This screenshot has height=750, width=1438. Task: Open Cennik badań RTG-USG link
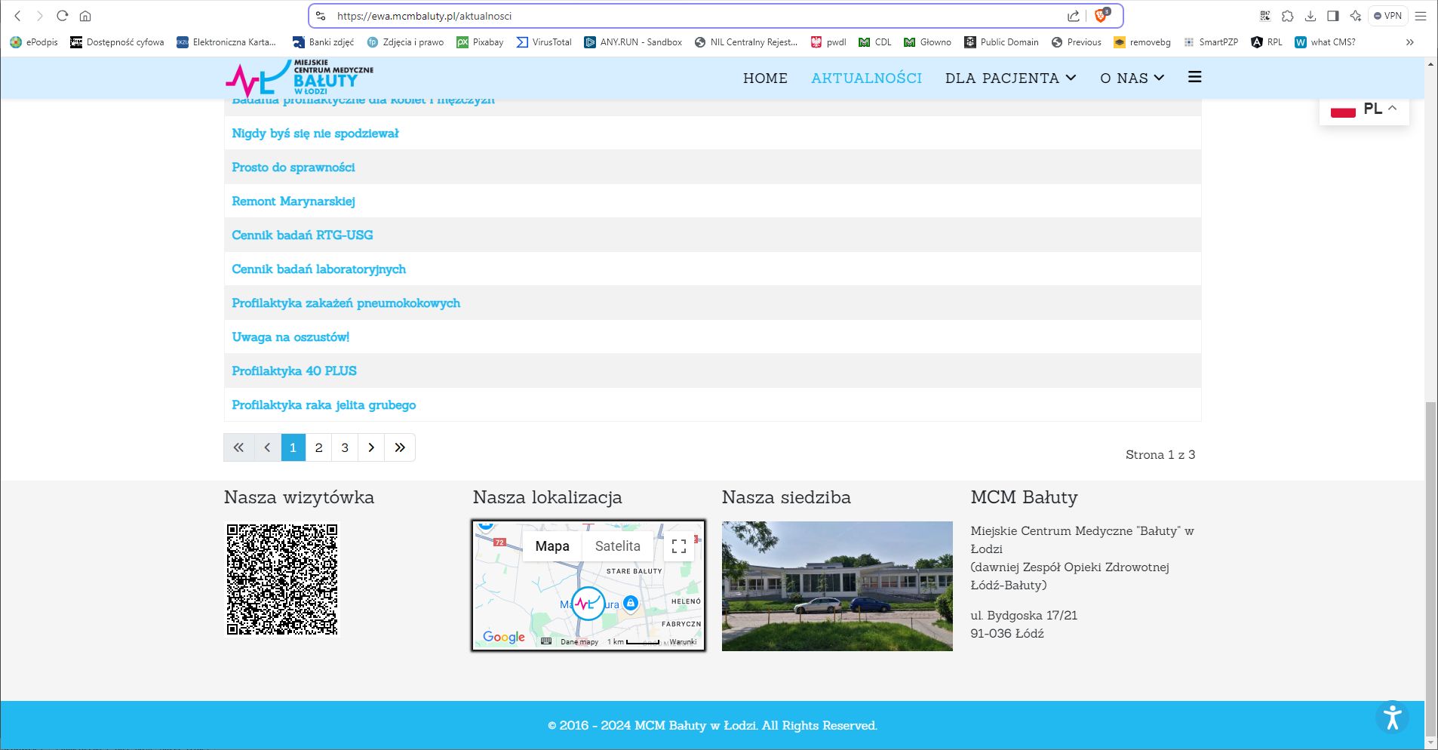click(x=302, y=235)
